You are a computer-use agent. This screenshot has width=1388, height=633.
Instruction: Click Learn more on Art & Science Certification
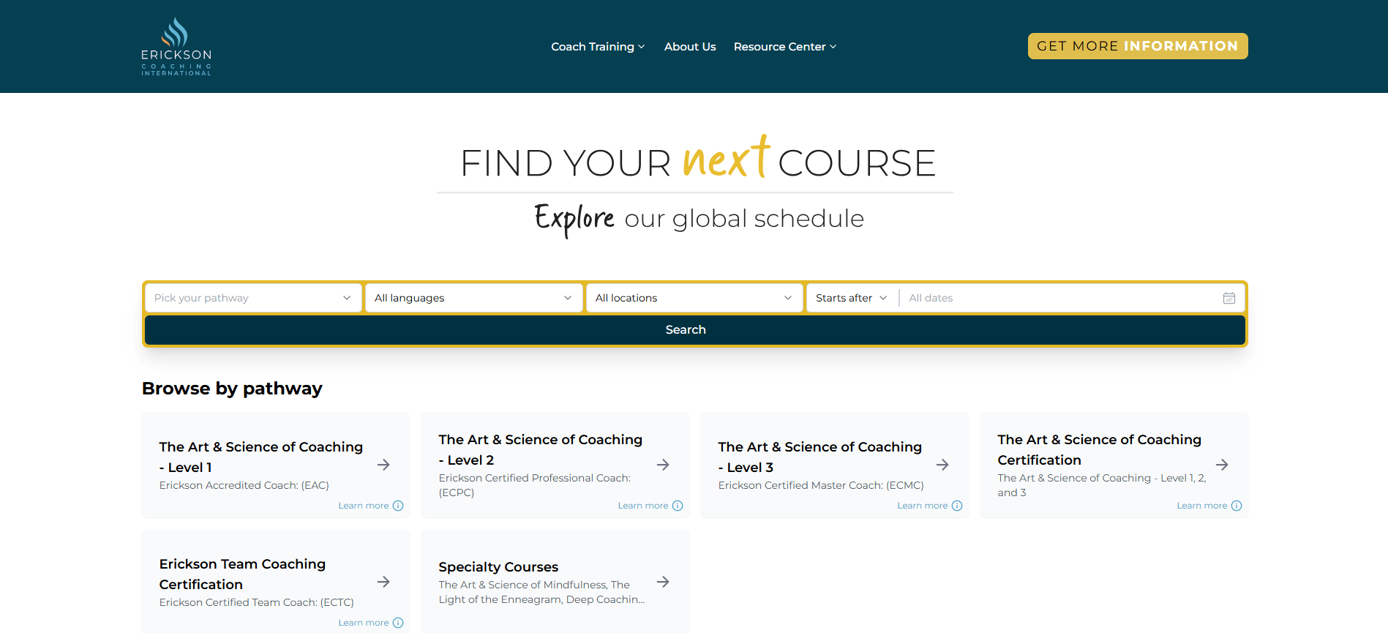click(x=1202, y=506)
